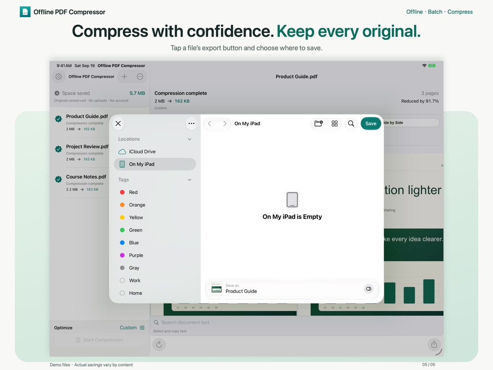Click the Save button
Viewport: 493px width, 370px height.
[371, 123]
